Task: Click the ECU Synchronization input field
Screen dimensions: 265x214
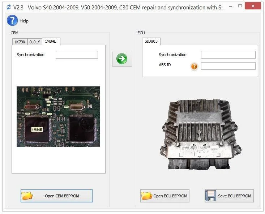Action: click(228, 55)
